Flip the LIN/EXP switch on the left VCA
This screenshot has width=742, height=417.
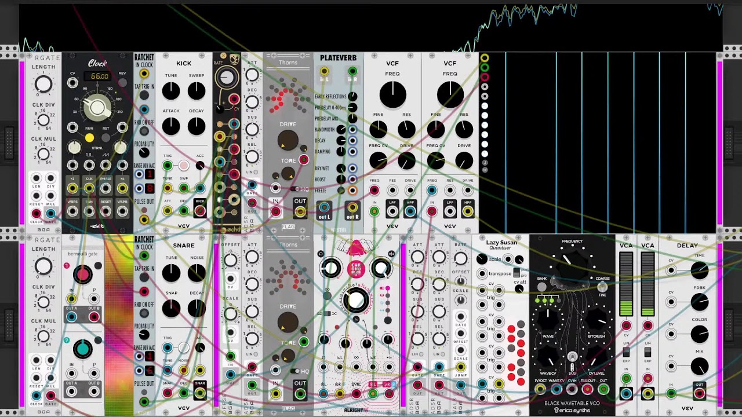coord(626,352)
